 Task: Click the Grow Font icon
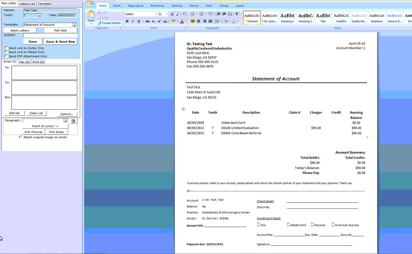tap(172, 14)
